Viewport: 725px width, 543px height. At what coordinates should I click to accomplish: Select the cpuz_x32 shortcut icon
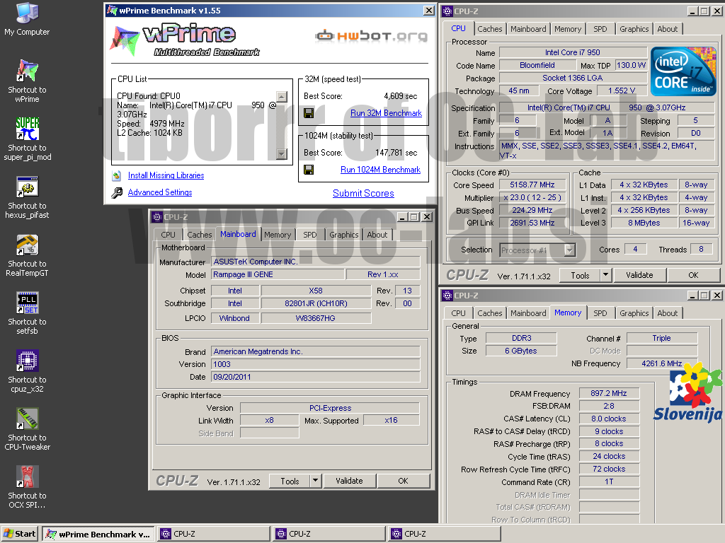[x=27, y=361]
